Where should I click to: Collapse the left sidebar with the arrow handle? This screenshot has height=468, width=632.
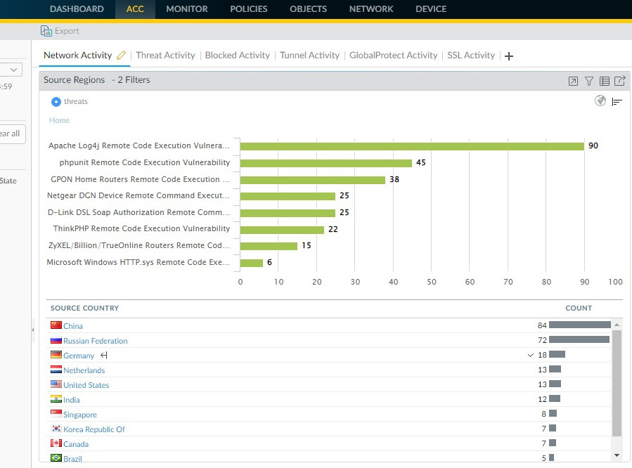tap(32, 330)
